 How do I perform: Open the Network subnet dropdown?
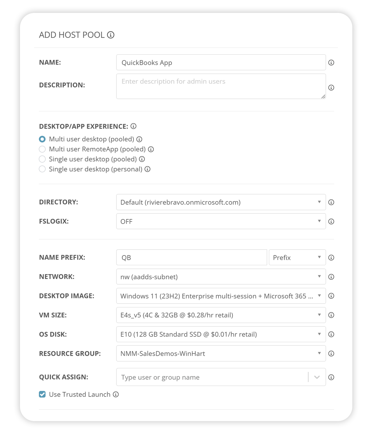click(x=221, y=277)
